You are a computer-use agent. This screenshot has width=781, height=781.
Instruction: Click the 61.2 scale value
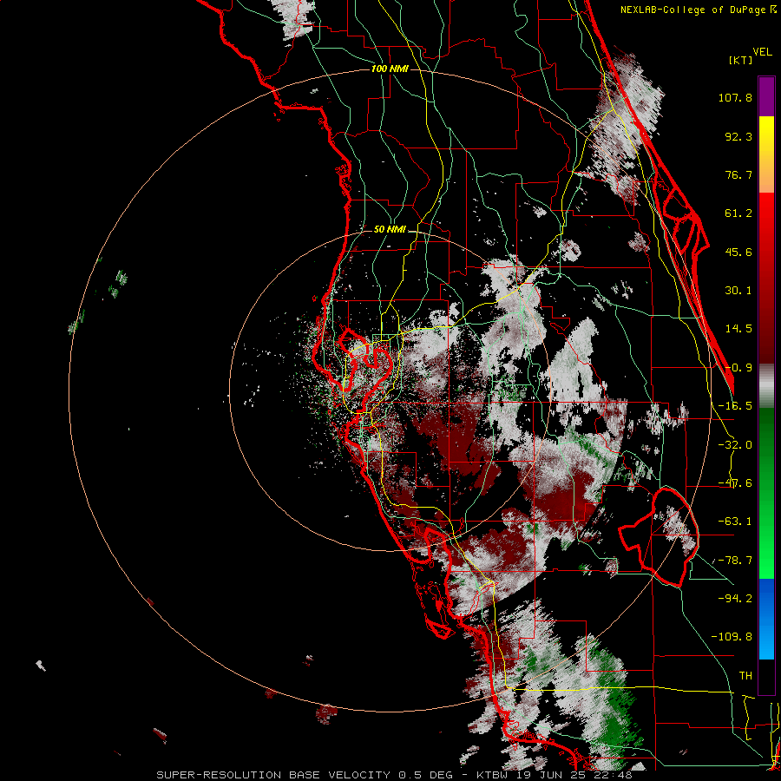[x=738, y=213]
